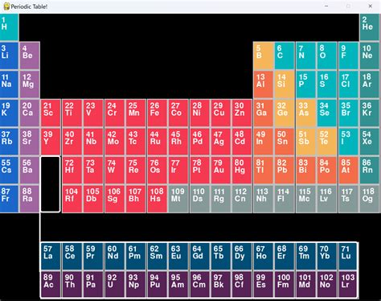Select the Scandium (21 Sc) tile

click(51, 113)
